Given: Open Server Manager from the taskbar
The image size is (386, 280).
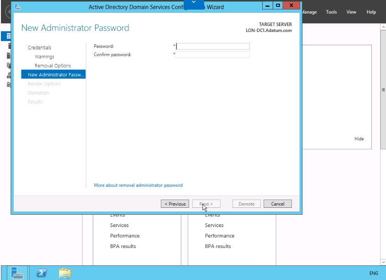Looking at the screenshot, I should tap(17, 273).
